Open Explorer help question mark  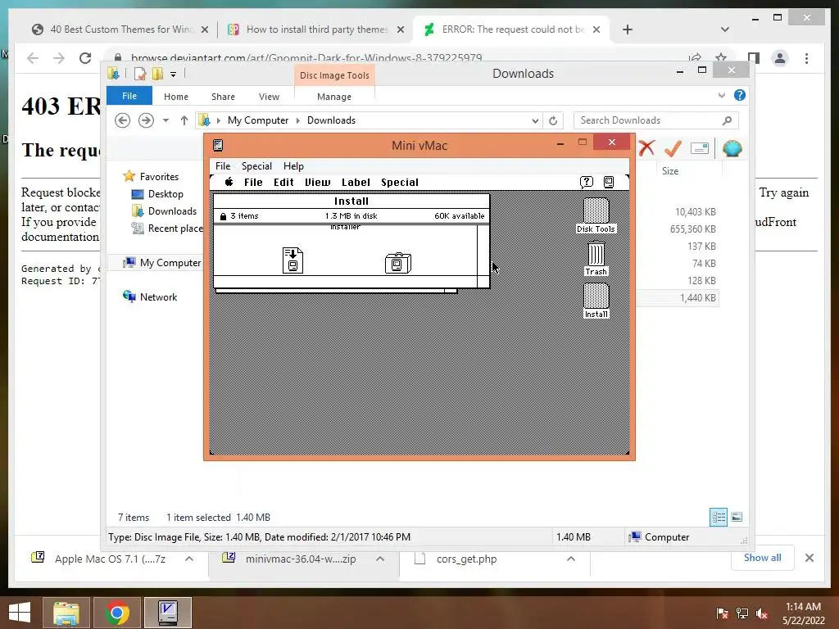(740, 95)
